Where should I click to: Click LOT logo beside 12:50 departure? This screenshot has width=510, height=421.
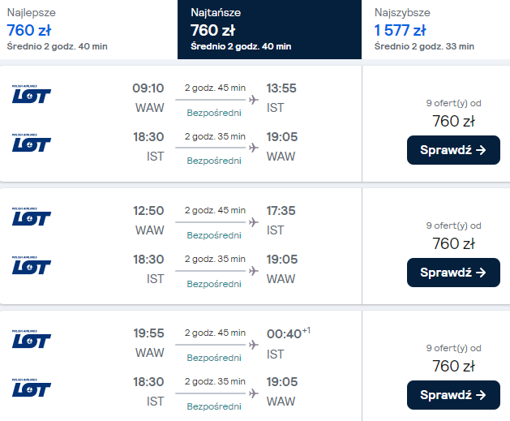[32, 217]
